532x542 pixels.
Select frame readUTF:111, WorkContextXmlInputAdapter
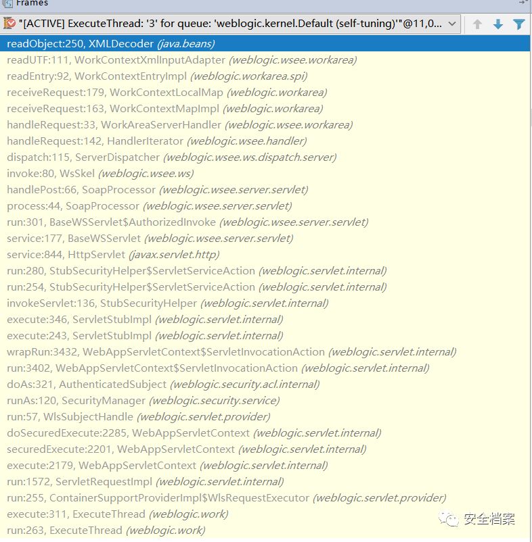point(265,60)
